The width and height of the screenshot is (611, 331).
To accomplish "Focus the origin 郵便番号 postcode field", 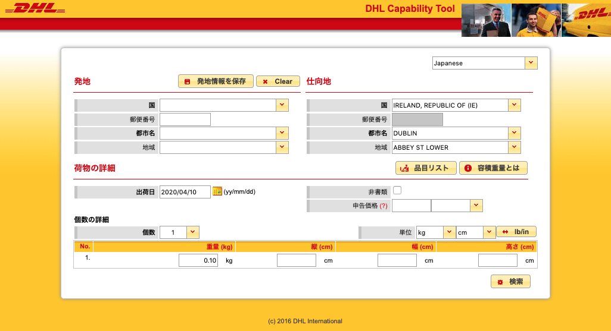I will (185, 119).
